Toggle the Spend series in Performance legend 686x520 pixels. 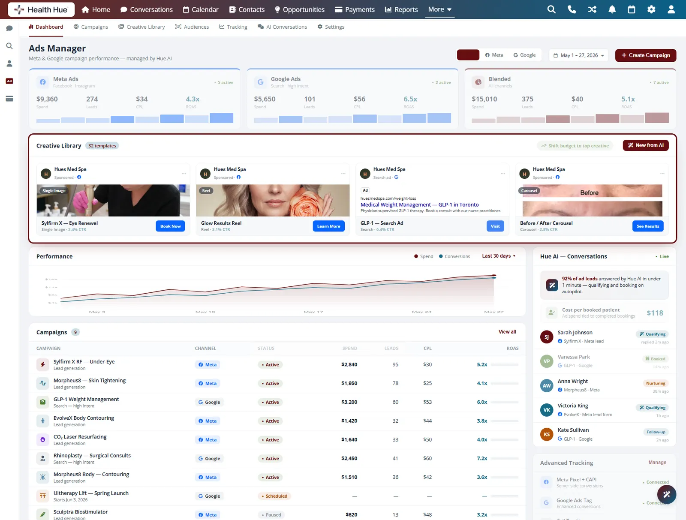pos(424,256)
